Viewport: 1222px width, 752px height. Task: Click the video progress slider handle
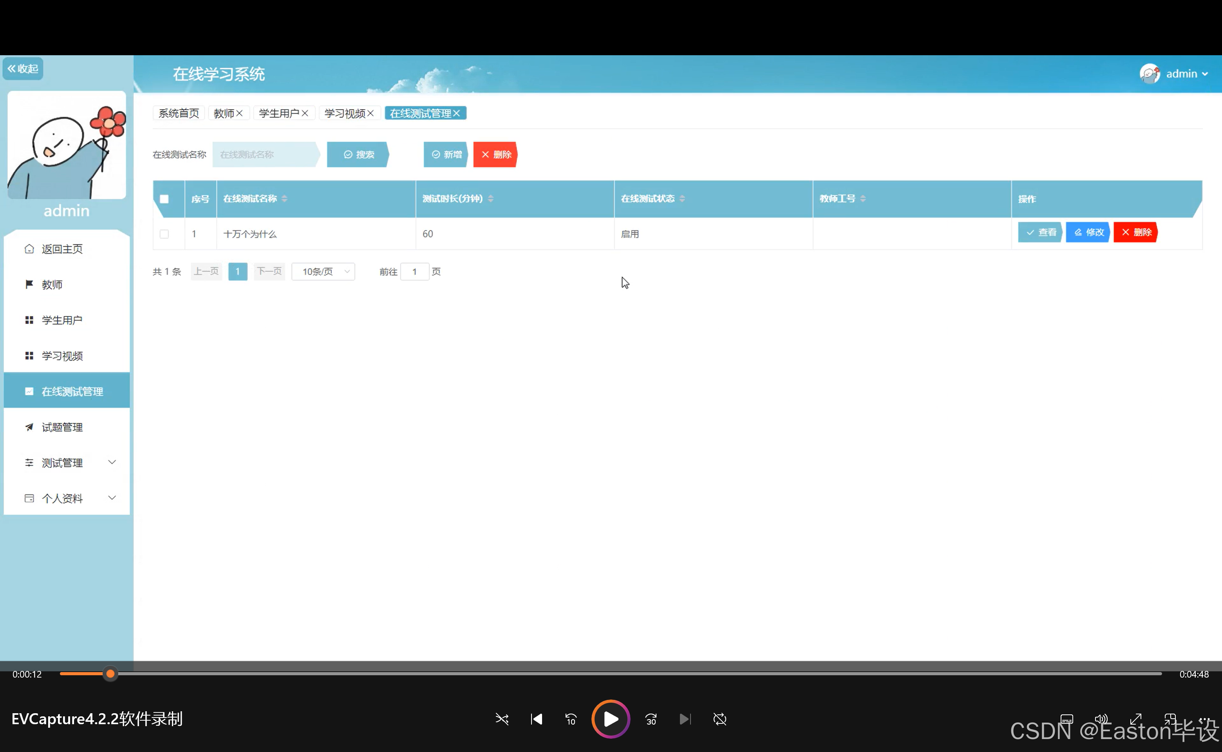coord(110,674)
